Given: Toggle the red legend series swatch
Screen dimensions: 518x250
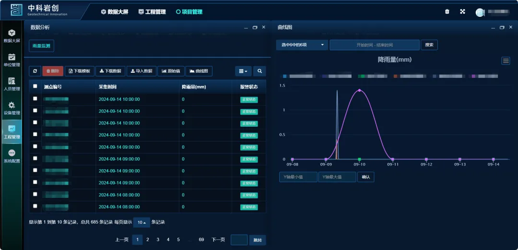Looking at the screenshot, I should click(x=395, y=76).
